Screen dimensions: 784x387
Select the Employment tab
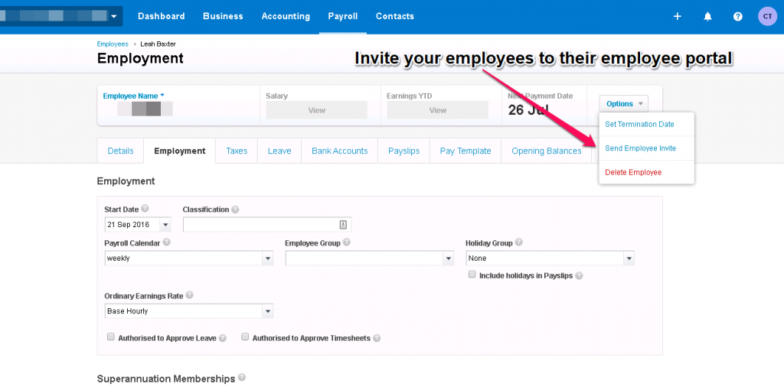pyautogui.click(x=179, y=151)
